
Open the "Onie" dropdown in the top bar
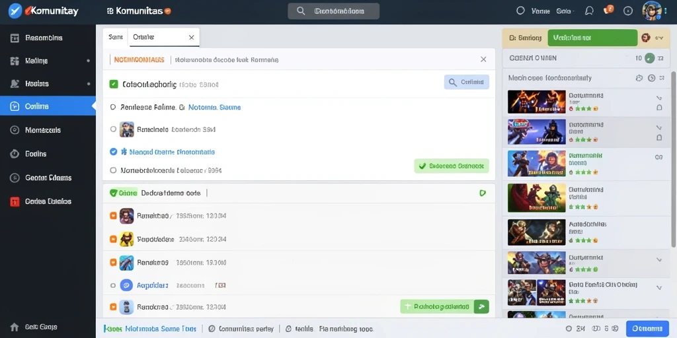coord(566,11)
